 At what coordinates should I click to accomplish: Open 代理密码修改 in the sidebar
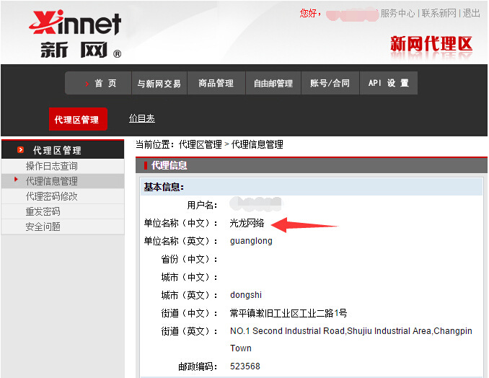(x=52, y=196)
